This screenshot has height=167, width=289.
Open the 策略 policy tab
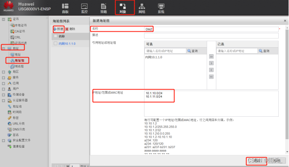coord(104,8)
